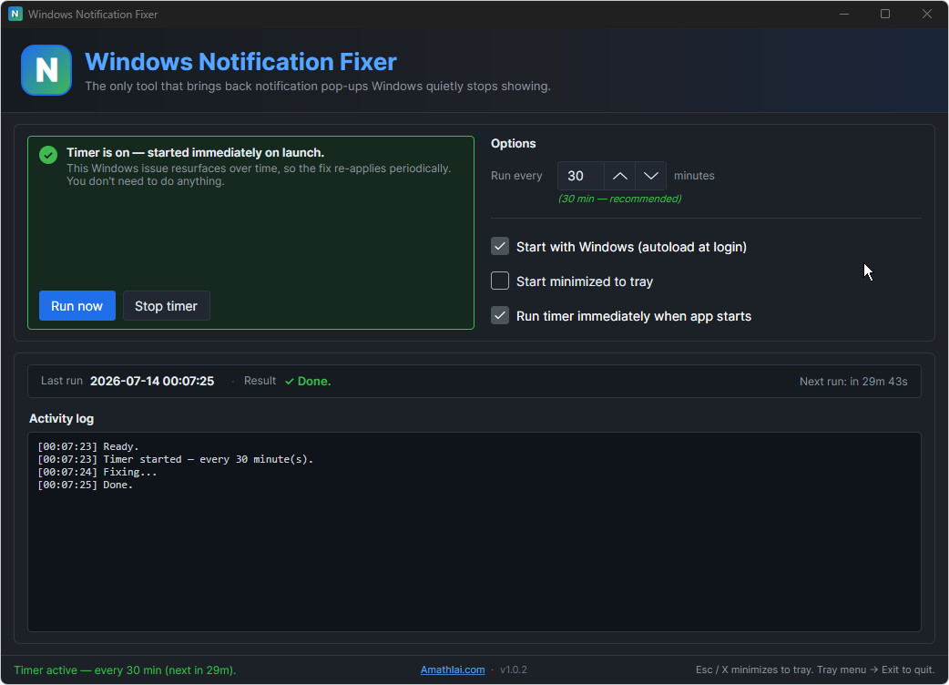Click the Windows Notification Fixer heading

coord(240,62)
